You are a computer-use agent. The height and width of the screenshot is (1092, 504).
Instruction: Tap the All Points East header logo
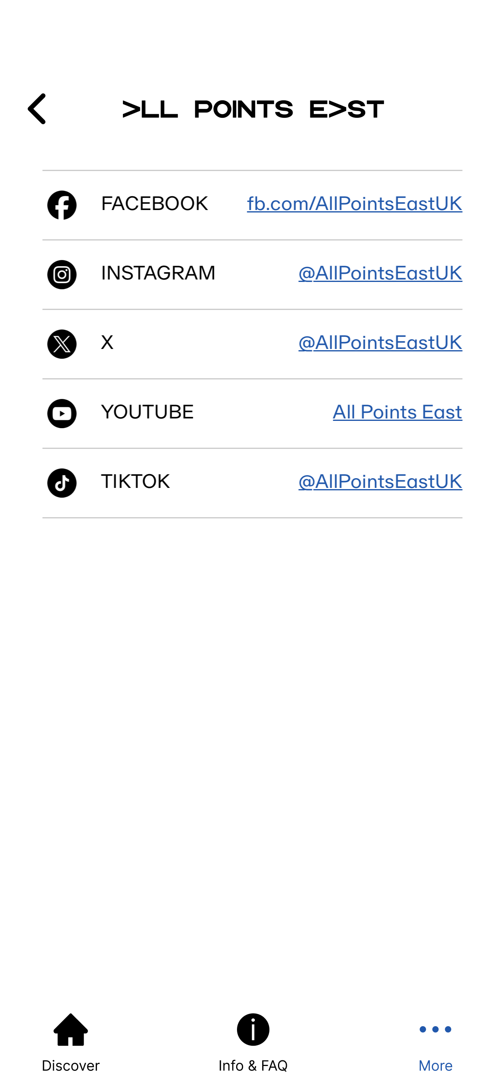point(253,109)
